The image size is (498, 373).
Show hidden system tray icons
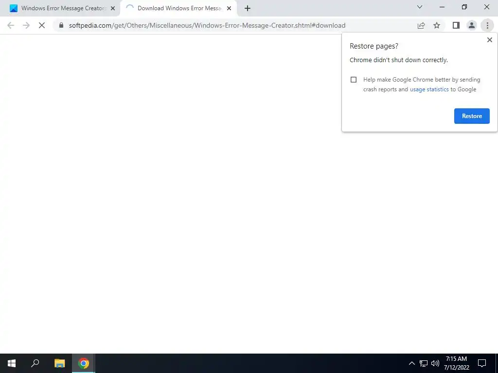click(411, 363)
